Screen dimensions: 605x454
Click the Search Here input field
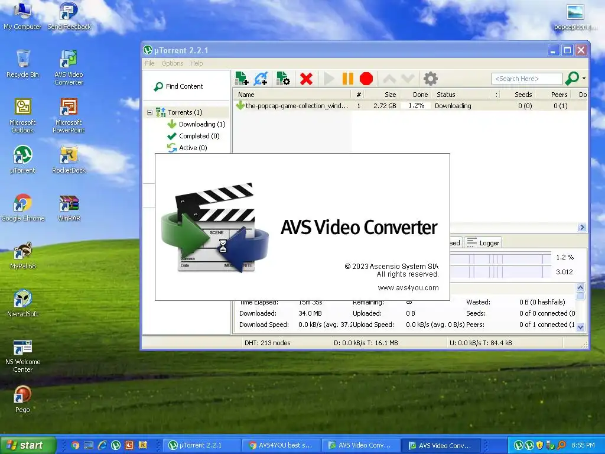click(x=526, y=79)
